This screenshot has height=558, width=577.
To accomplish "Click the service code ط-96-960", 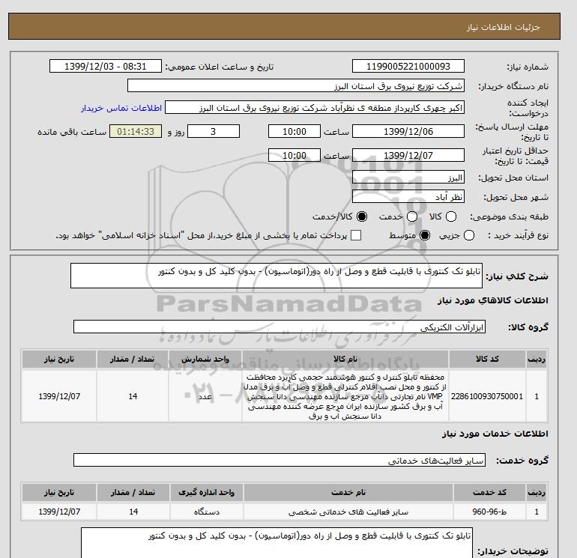I will [x=489, y=512].
